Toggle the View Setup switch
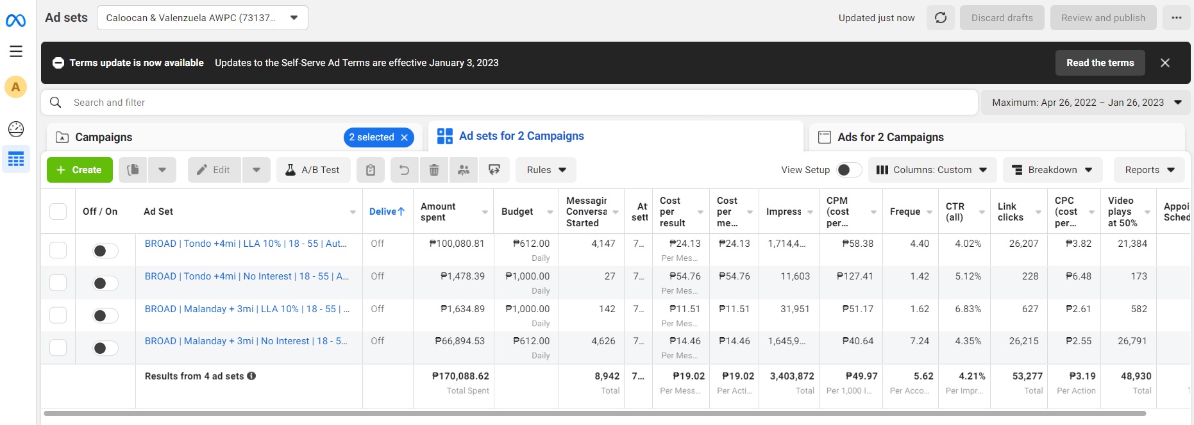Viewport: 1194px width, 425px height. (x=848, y=170)
